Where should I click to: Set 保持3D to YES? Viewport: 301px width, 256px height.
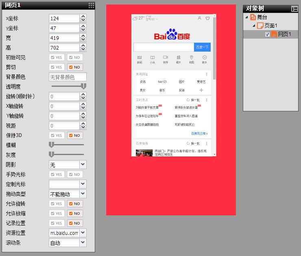(57, 135)
